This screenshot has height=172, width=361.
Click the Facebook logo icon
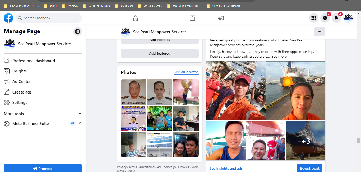click(x=8, y=18)
